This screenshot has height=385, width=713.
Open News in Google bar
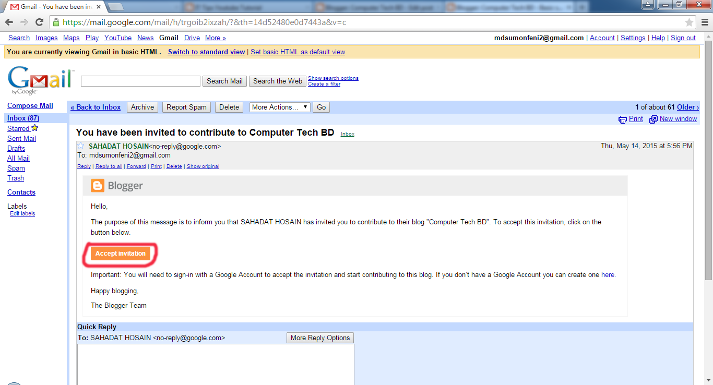pos(146,38)
